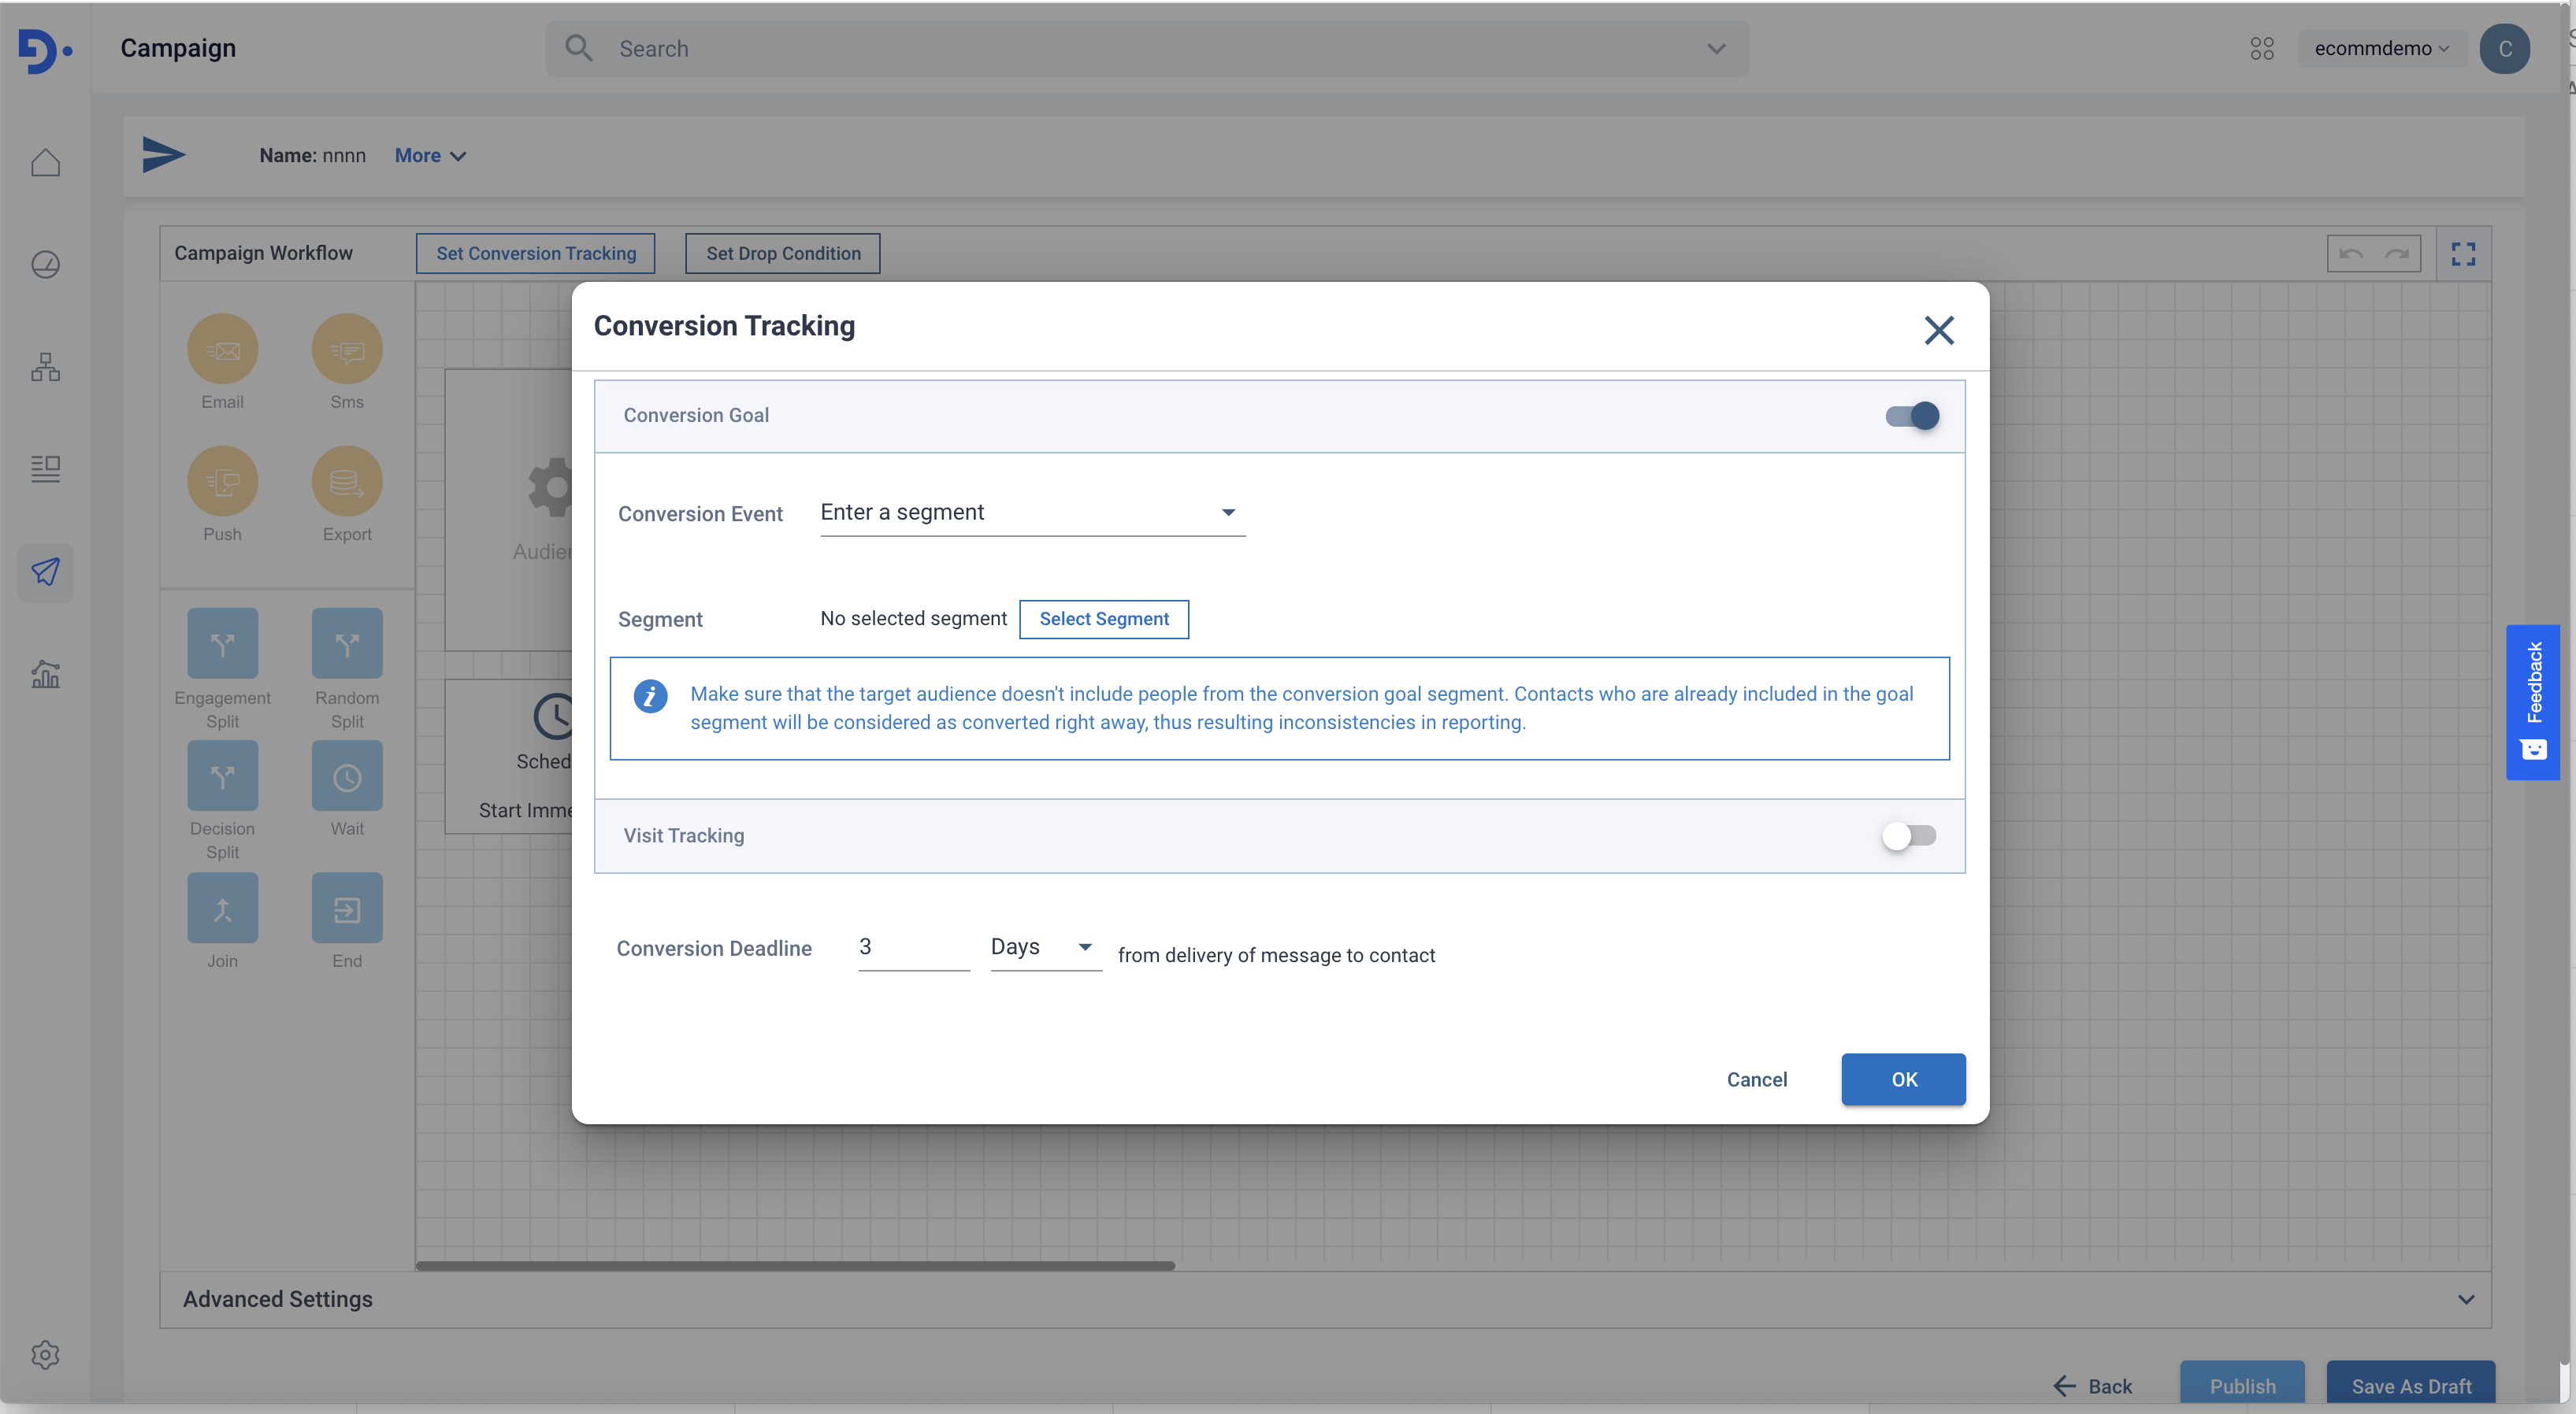Click the Engagement Split icon
The height and width of the screenshot is (1414, 2576).
[x=222, y=643]
